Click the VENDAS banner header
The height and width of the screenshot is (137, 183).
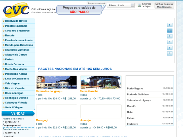tap(18, 113)
